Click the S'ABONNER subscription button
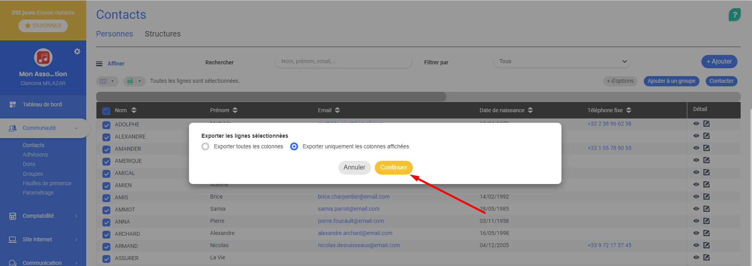 coord(43,26)
